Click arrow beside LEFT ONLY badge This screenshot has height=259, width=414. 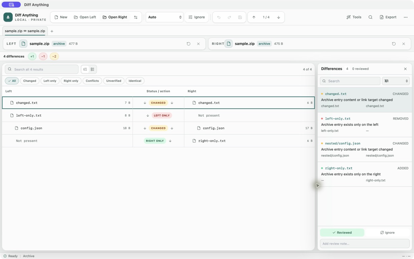click(148, 116)
